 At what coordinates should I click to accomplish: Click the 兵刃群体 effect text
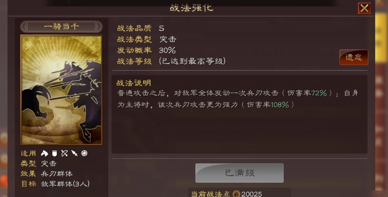pos(57,174)
